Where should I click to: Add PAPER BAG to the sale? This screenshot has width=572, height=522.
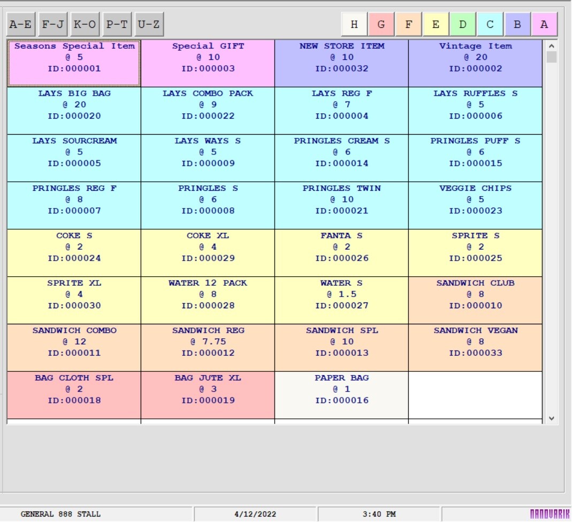point(342,395)
